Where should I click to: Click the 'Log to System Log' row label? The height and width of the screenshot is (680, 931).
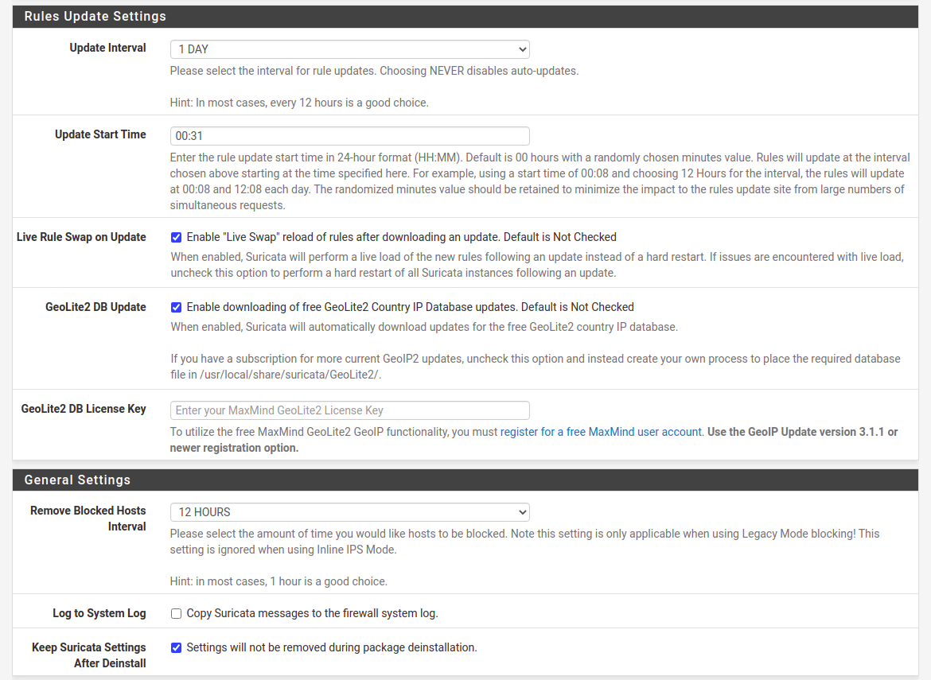coord(99,613)
